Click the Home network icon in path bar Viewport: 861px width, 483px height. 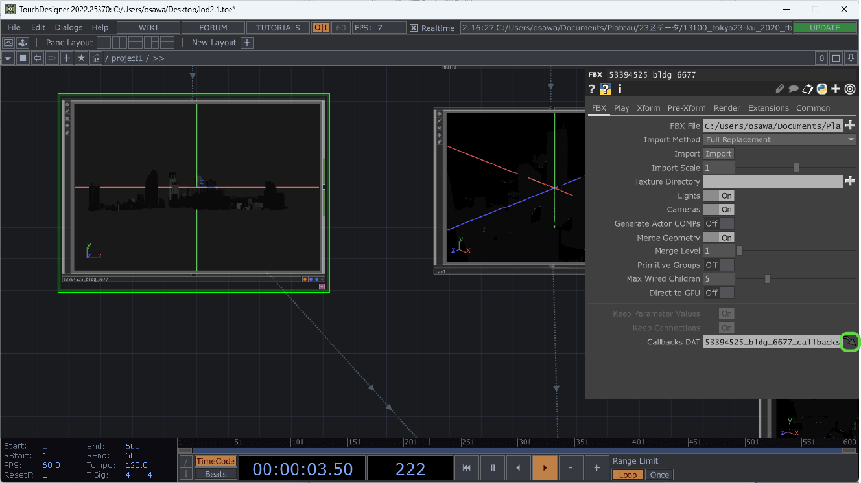click(x=96, y=58)
